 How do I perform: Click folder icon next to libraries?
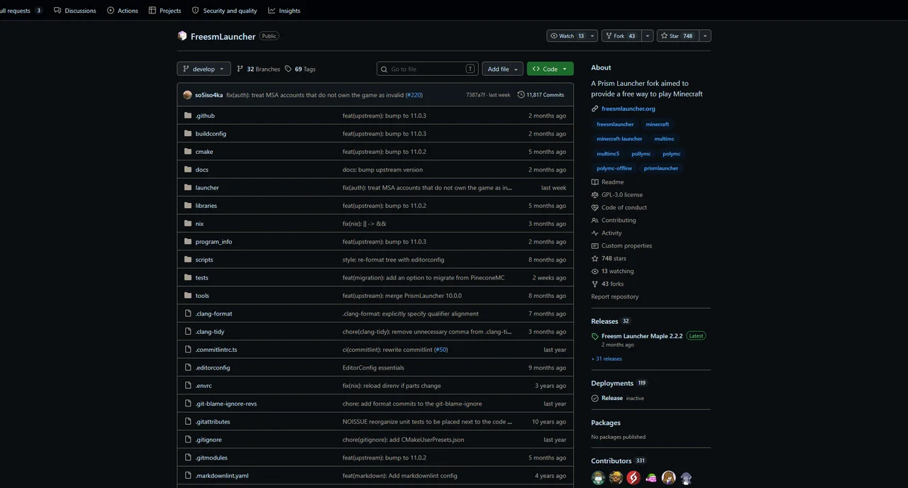coord(188,206)
